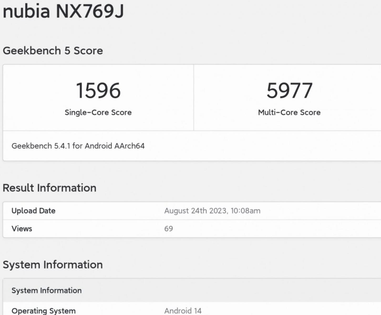Screen dimensions: 381x315
Task: Click the Multi-Core Score label
Action: coord(289,112)
